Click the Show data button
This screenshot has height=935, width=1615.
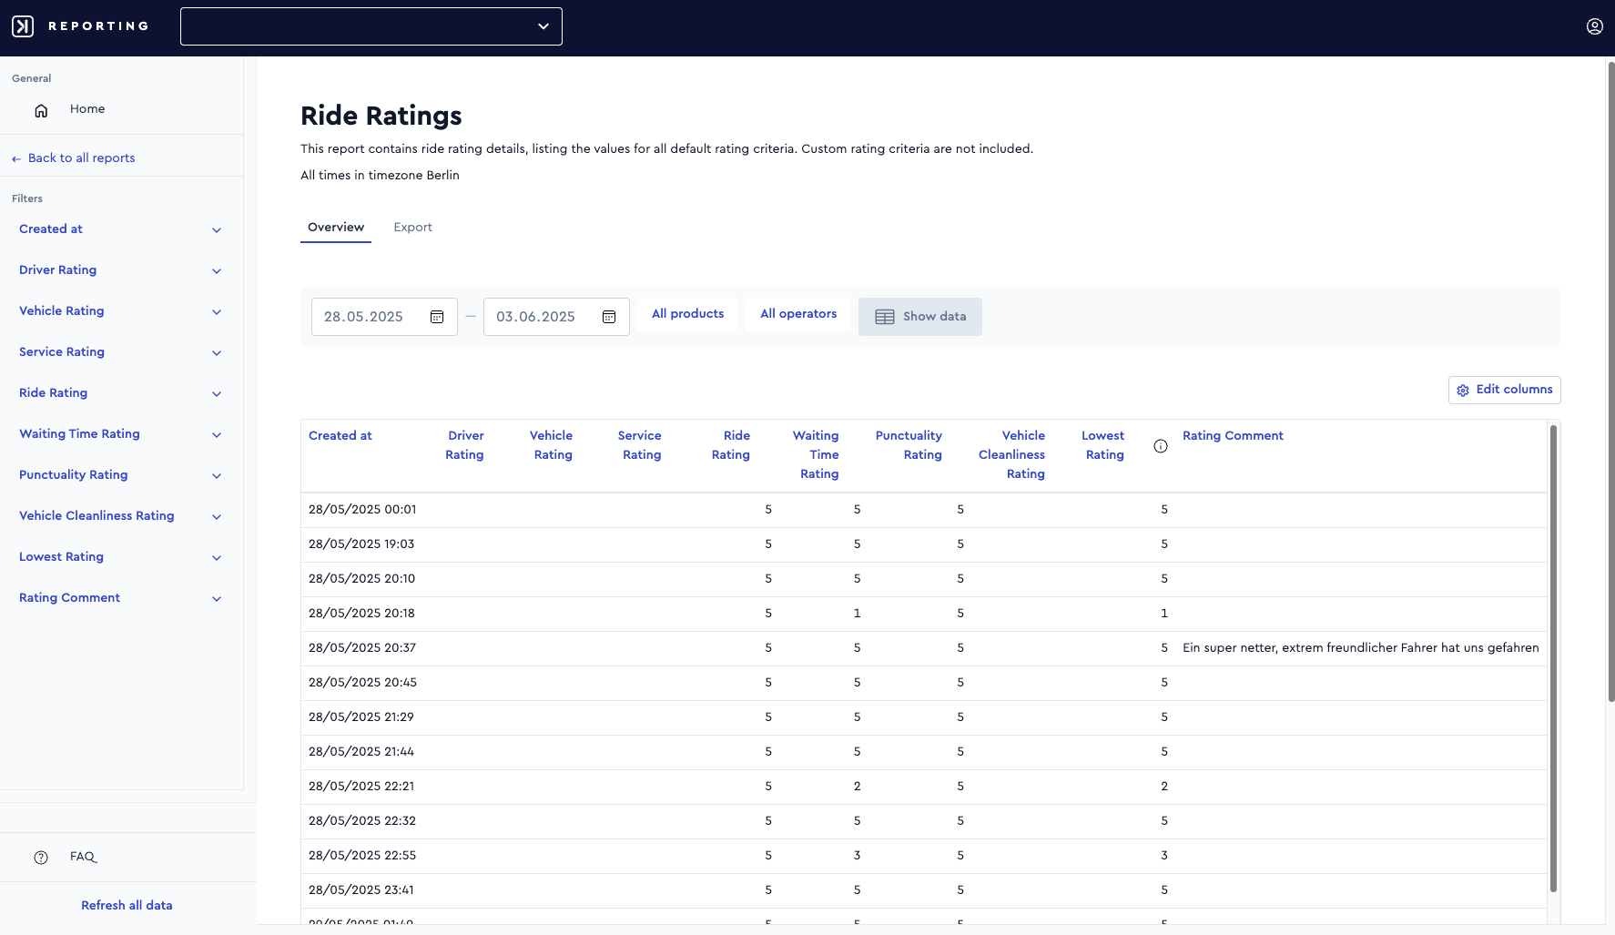point(919,317)
